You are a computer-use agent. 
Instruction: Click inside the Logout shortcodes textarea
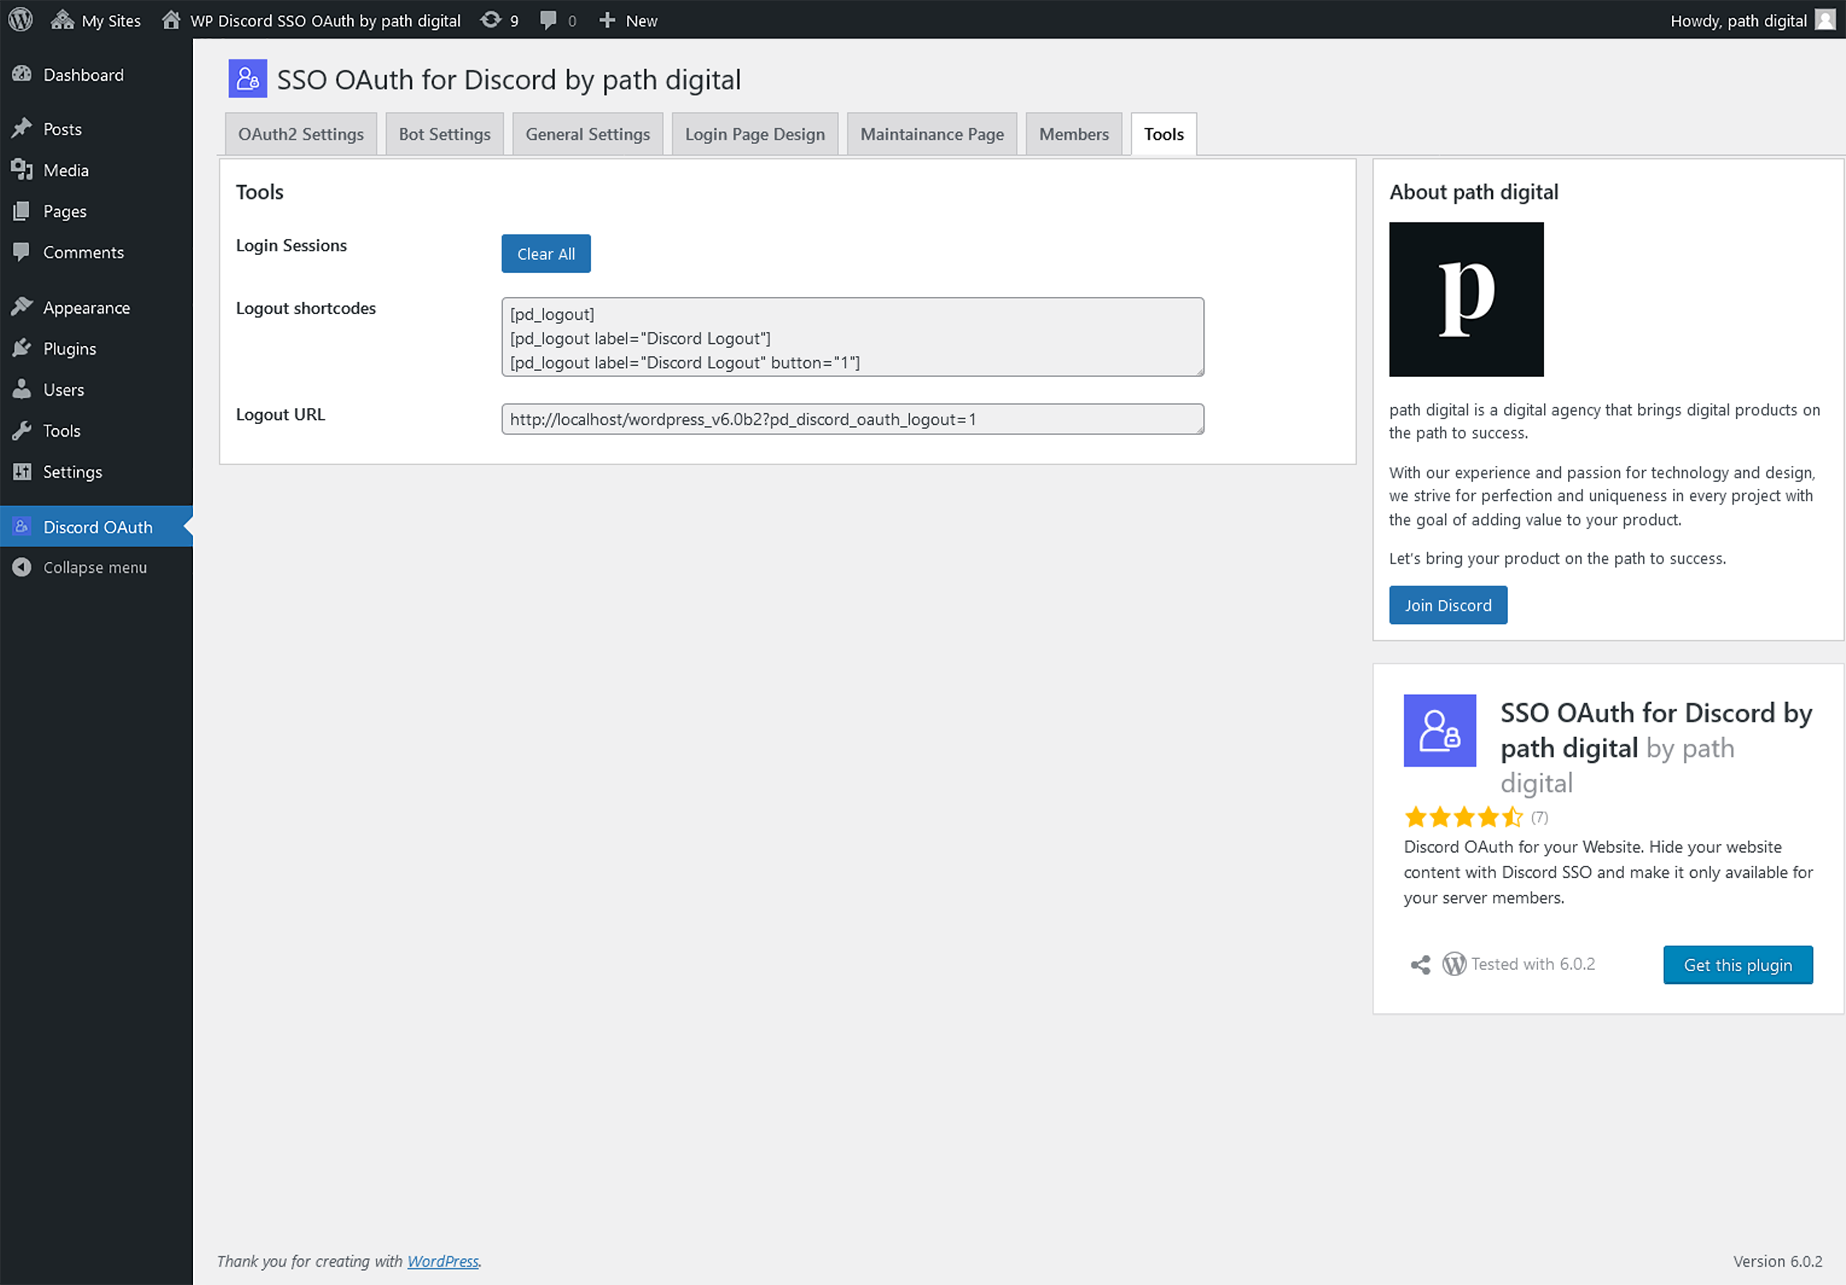[852, 337]
